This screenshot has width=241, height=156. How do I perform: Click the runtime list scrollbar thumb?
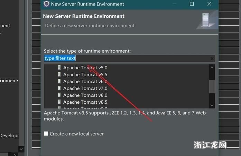click(x=212, y=86)
